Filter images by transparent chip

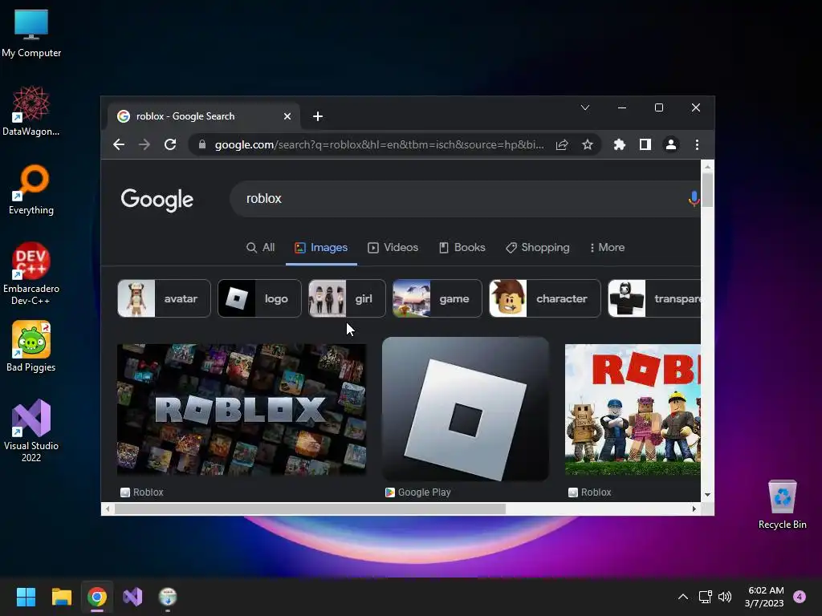coord(654,298)
